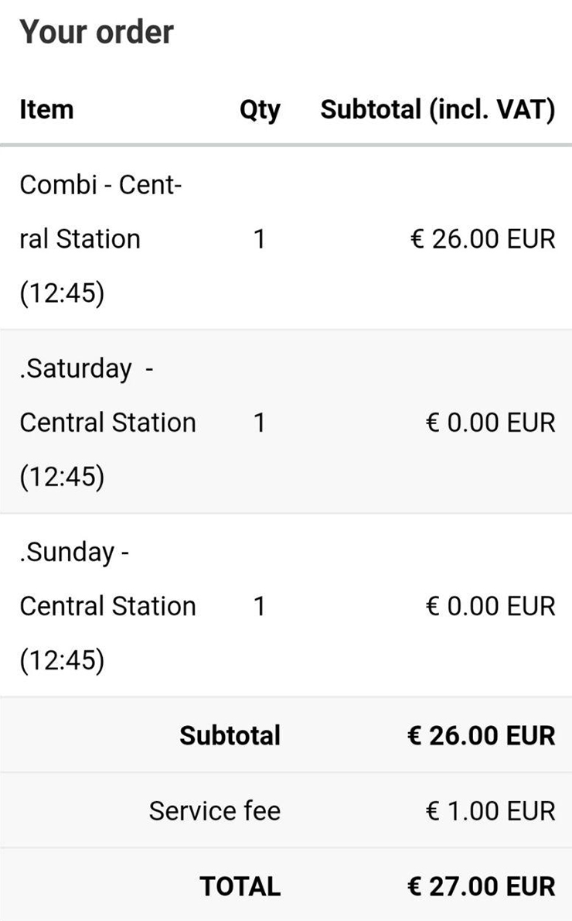Select the Item column header

pyautogui.click(x=47, y=109)
